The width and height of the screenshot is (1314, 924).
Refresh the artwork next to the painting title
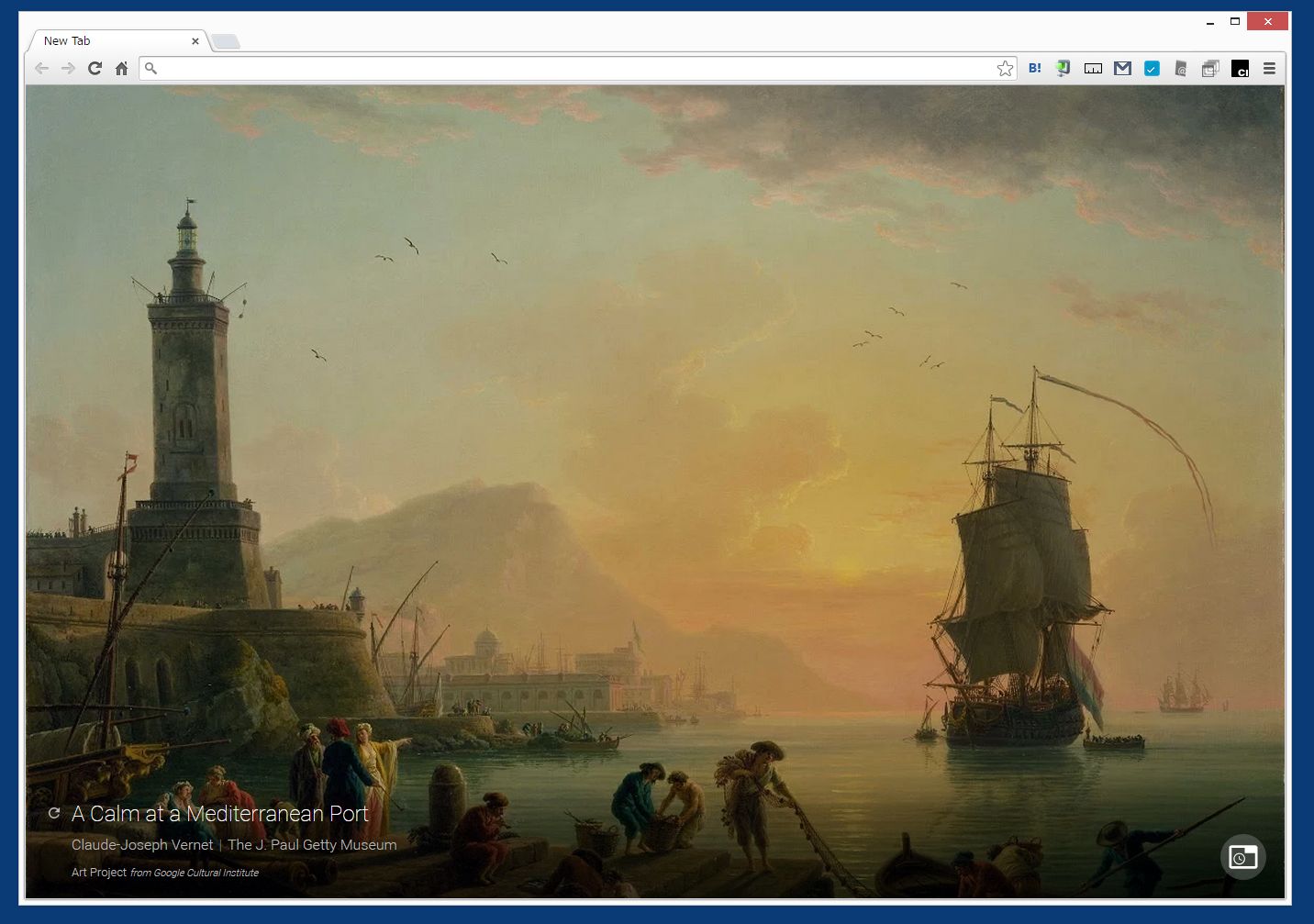click(x=54, y=813)
